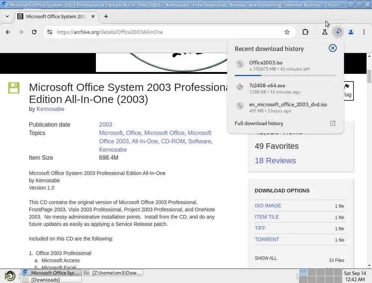This screenshot has height=283, width=372.
Task: Open the Extensions puzzle icon
Action: point(306,32)
